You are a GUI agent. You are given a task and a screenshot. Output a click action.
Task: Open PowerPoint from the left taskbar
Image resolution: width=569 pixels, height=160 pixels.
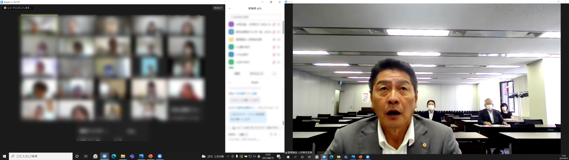click(x=150, y=156)
